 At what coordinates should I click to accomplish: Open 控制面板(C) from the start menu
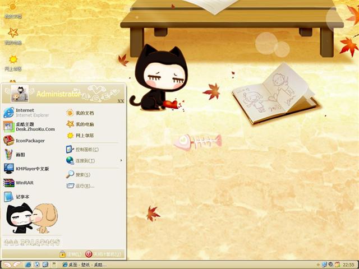(82, 150)
